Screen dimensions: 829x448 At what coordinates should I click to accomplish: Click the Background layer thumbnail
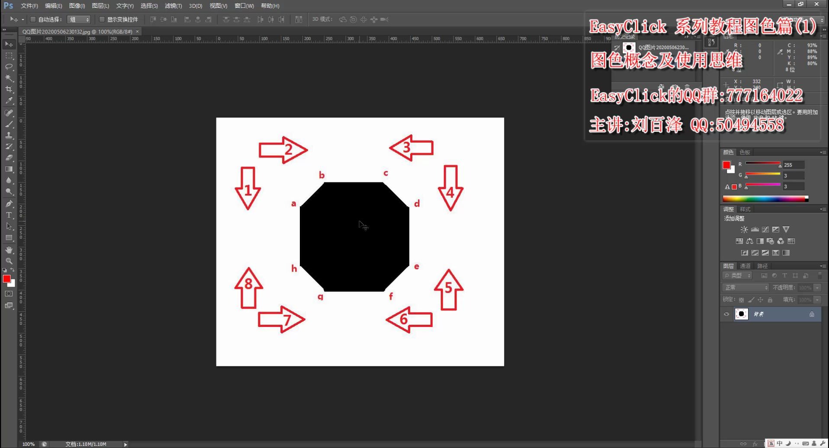741,314
